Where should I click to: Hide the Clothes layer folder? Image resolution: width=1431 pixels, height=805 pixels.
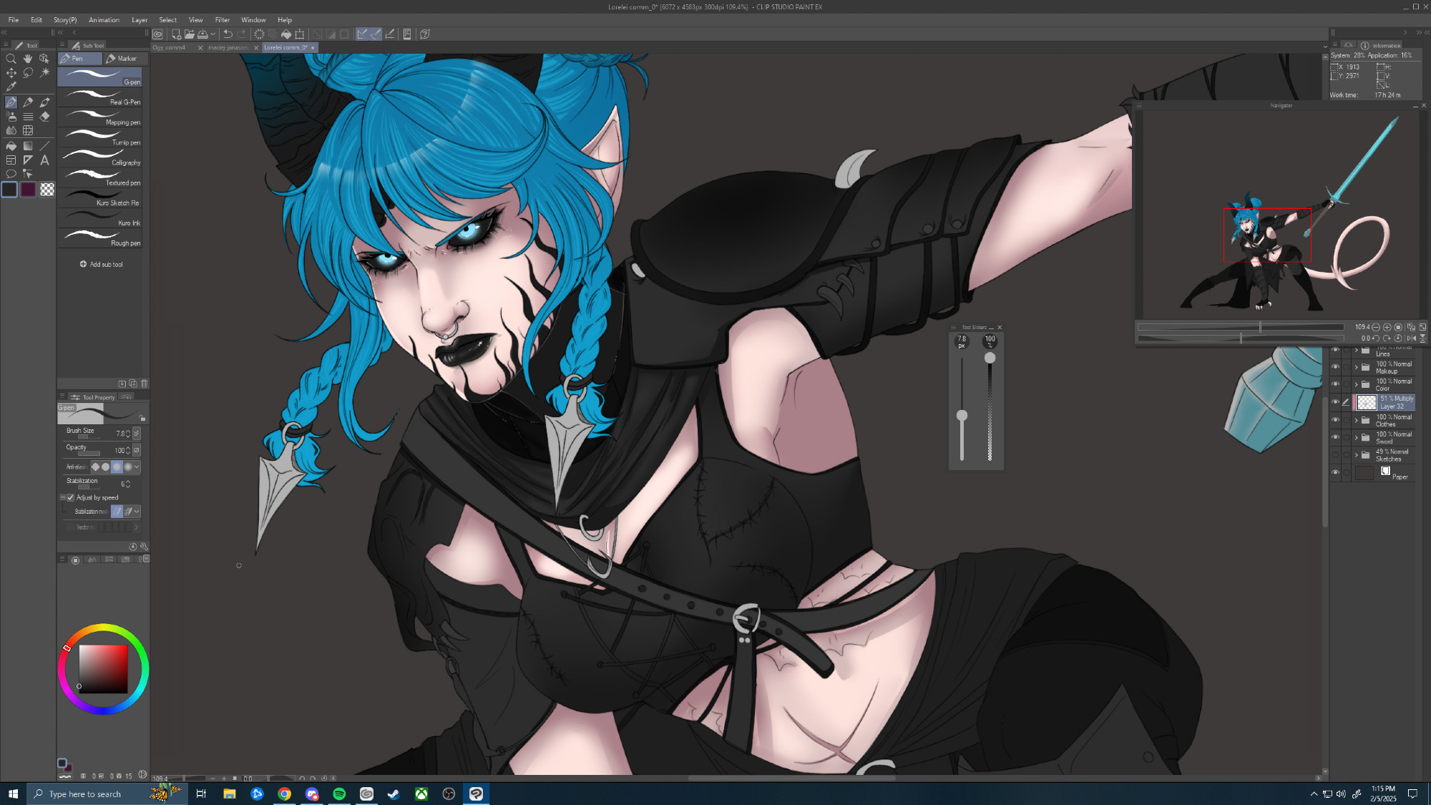click(1335, 420)
